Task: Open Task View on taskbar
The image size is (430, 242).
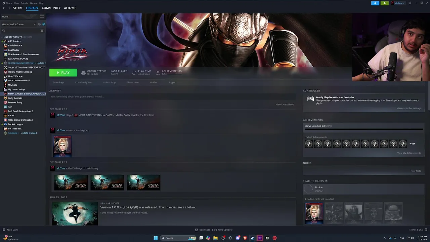Action: pos(201,238)
